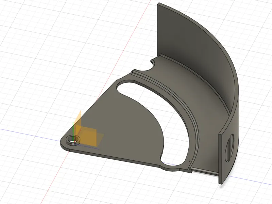Select the oval slot on the end tab
272x204 pixels.
coord(230,148)
